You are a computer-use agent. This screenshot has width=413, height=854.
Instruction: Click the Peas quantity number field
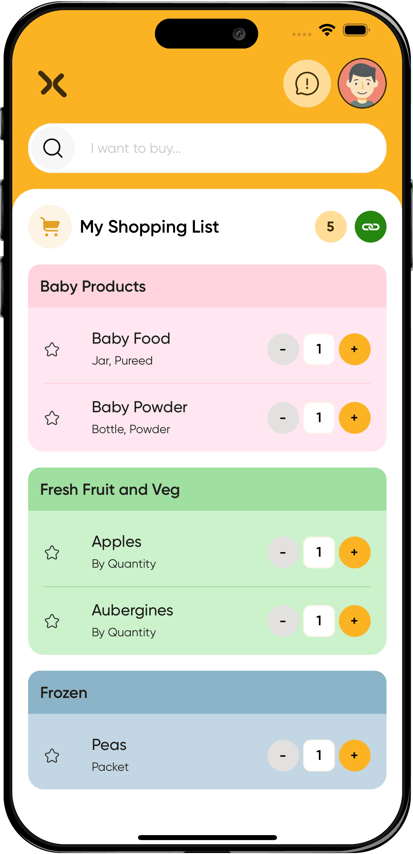point(319,756)
